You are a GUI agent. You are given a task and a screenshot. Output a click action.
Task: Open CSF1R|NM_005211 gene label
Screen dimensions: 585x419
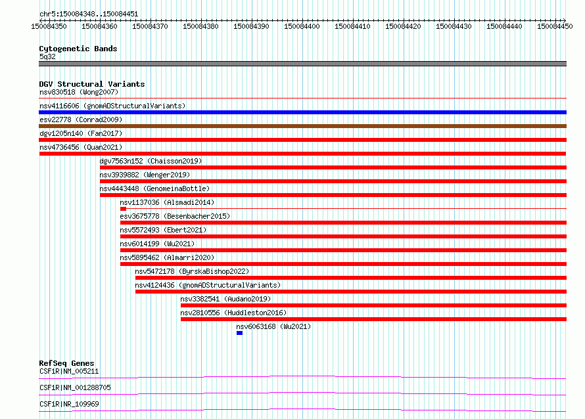[69, 371]
